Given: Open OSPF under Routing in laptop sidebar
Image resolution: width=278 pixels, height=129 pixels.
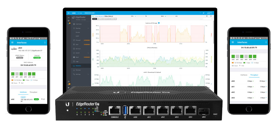Looking at the screenshot, I should (x=77, y=36).
